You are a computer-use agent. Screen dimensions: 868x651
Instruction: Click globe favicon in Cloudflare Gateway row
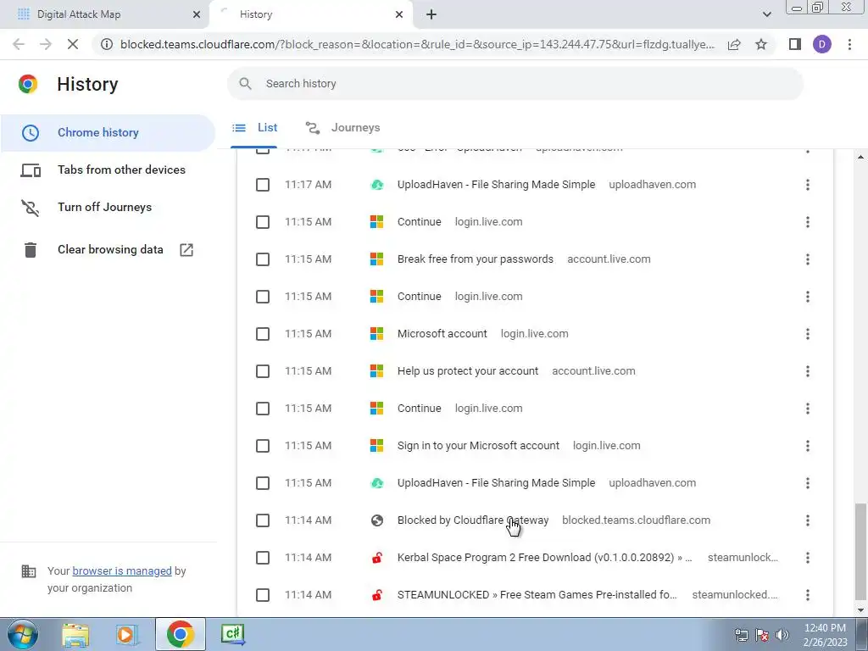tap(377, 520)
